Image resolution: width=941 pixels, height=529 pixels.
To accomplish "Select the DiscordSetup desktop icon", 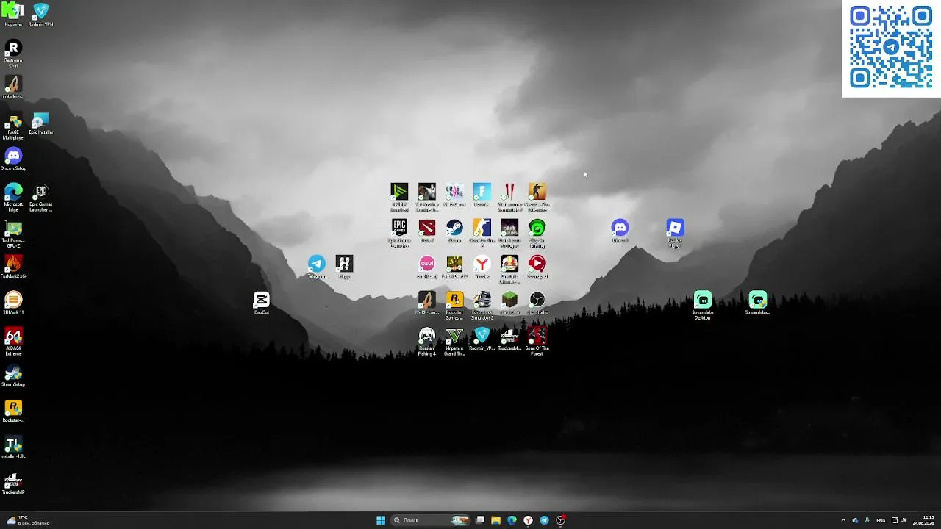I will [x=13, y=159].
